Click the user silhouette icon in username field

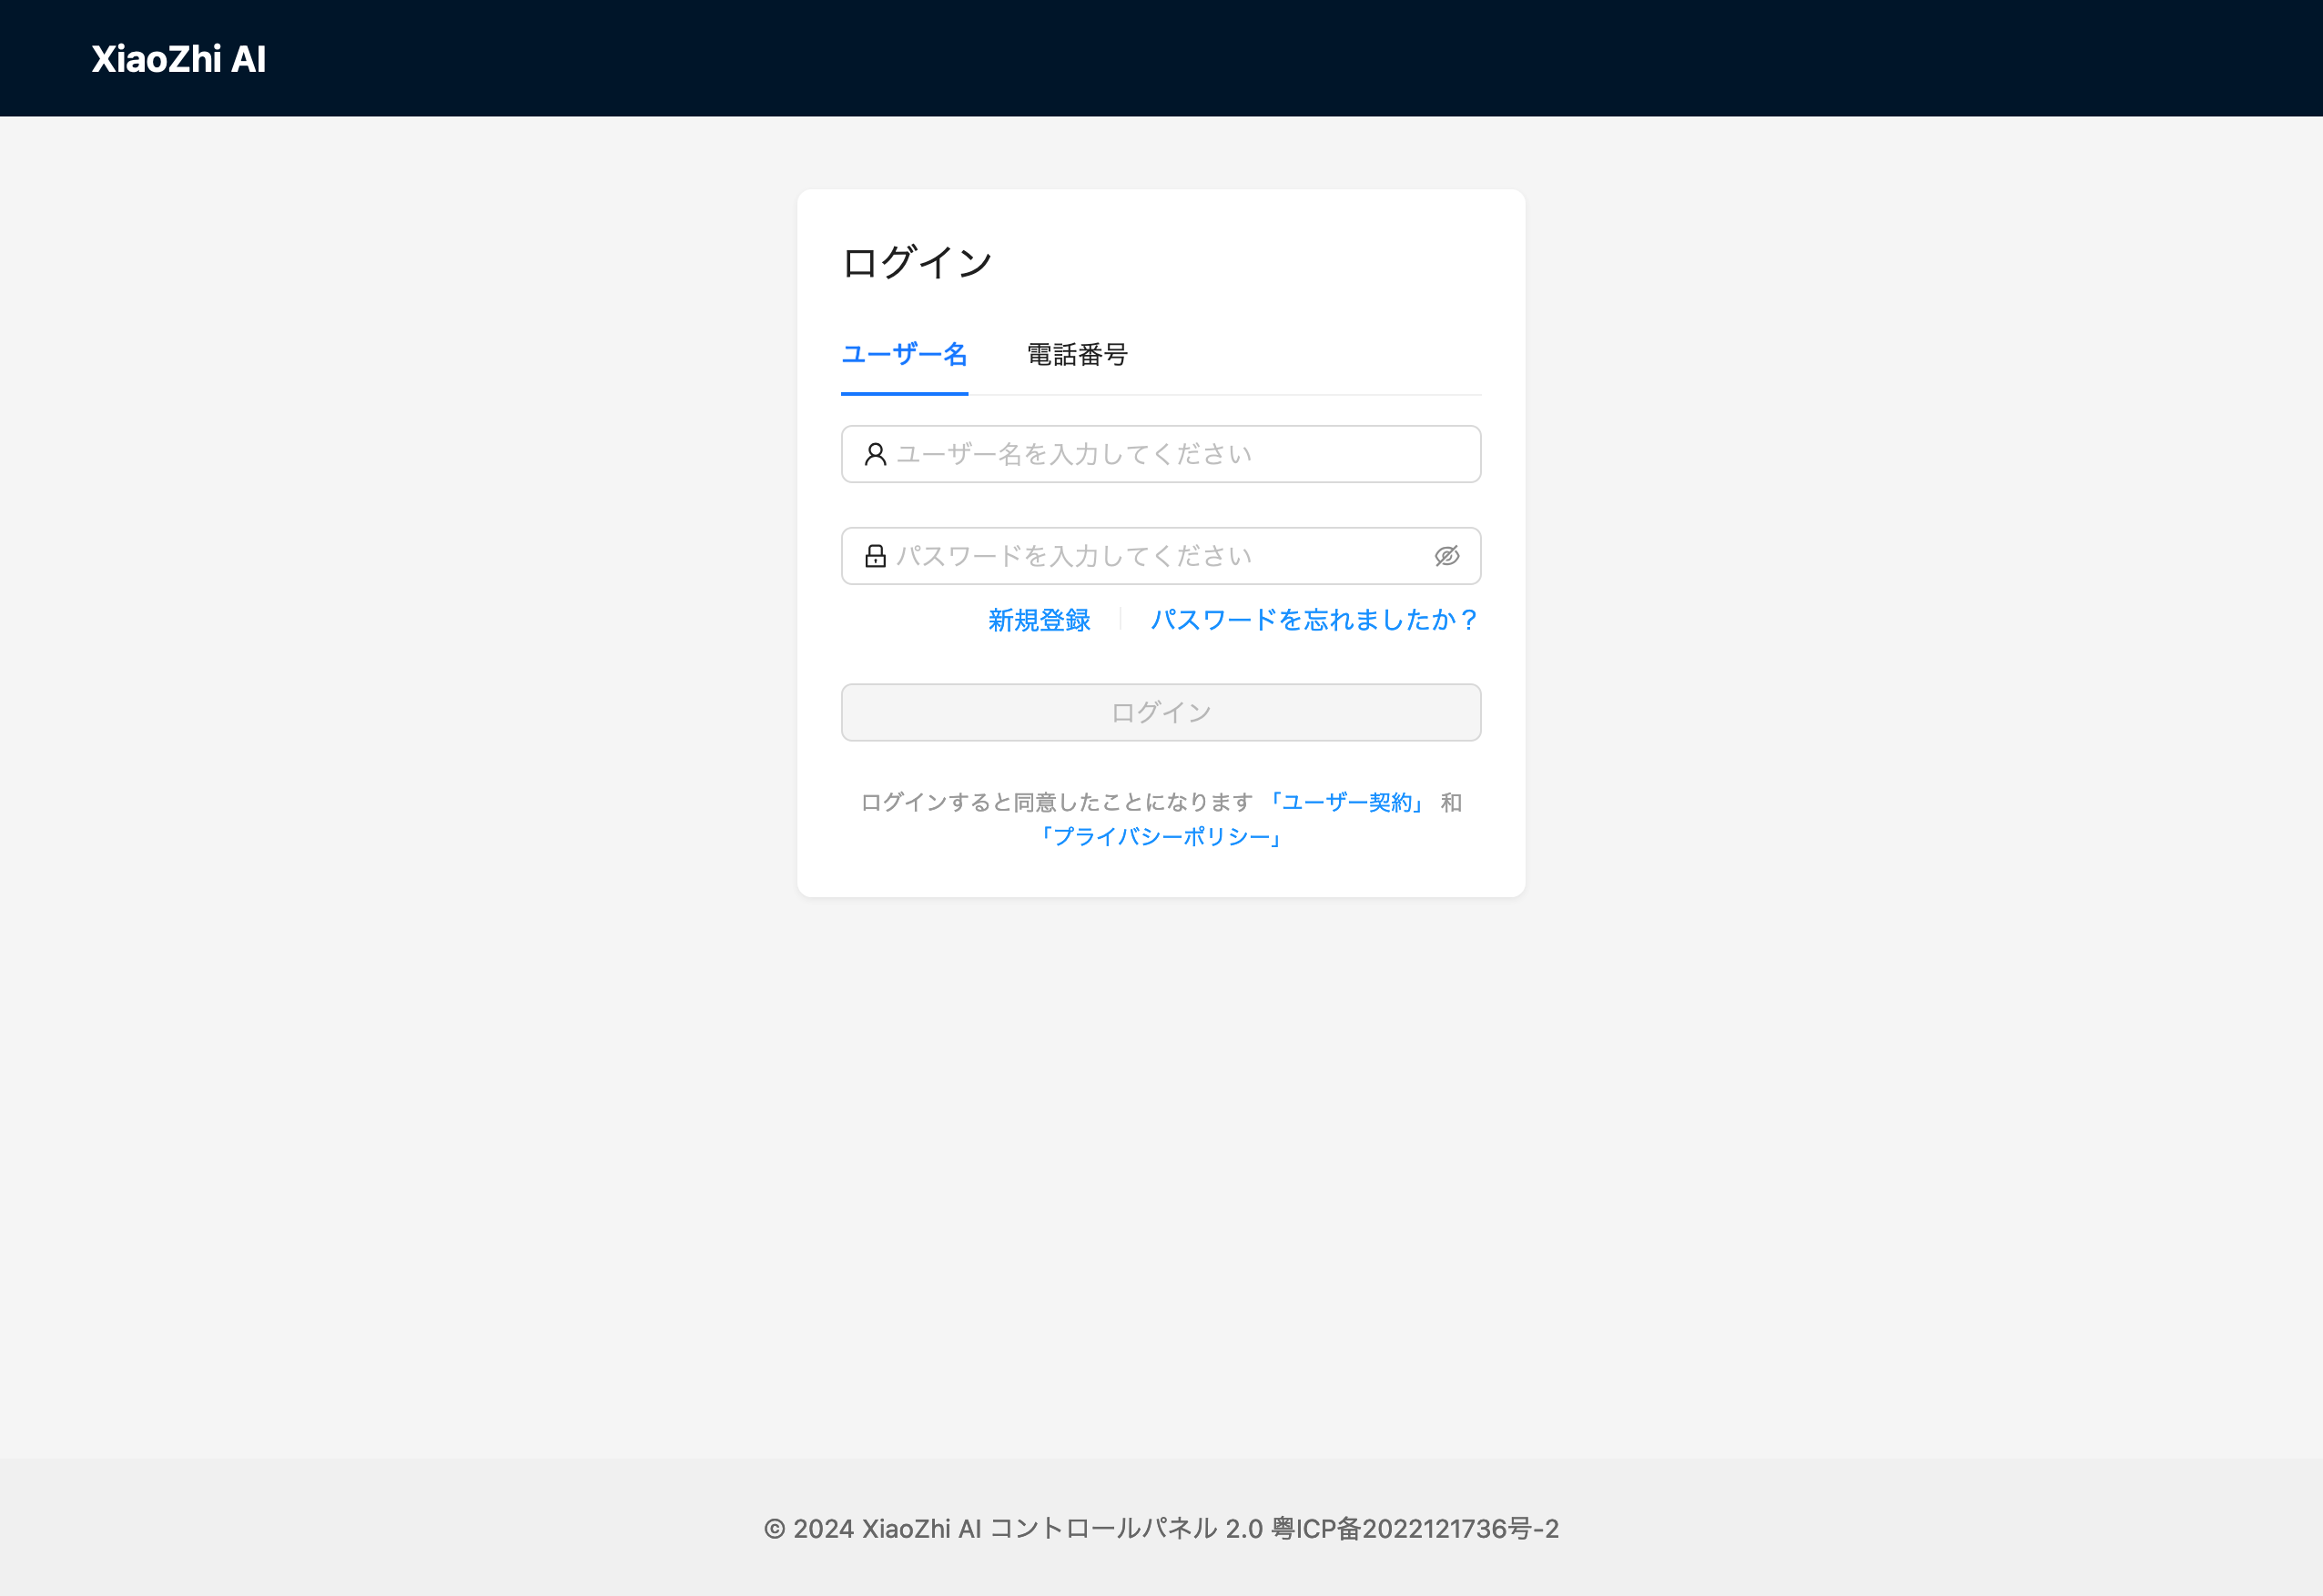(876, 454)
